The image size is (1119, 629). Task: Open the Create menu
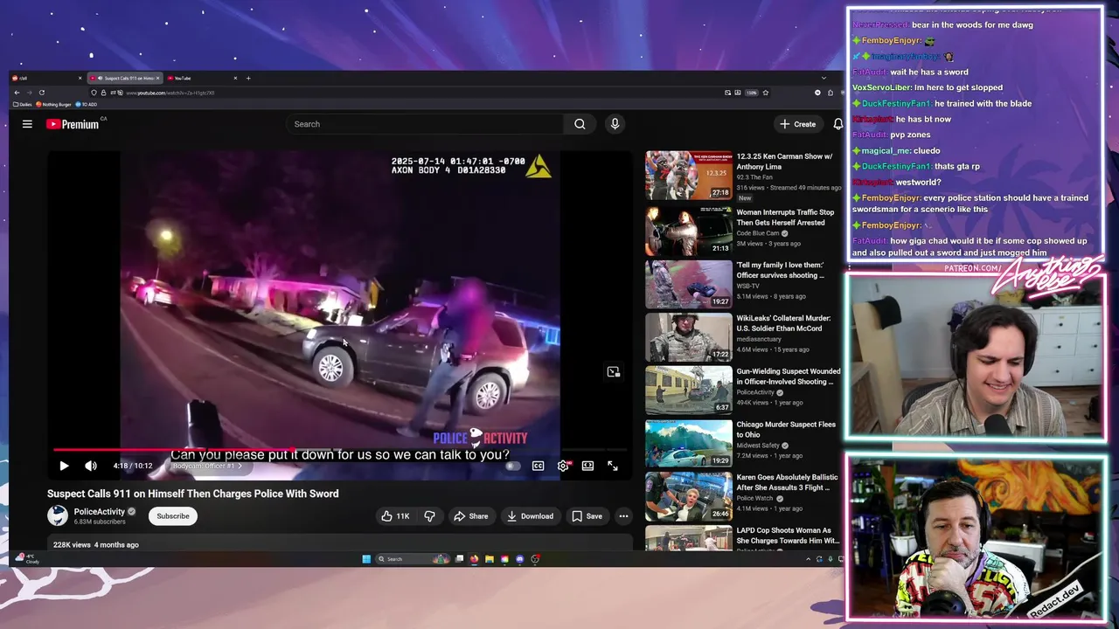click(x=798, y=124)
